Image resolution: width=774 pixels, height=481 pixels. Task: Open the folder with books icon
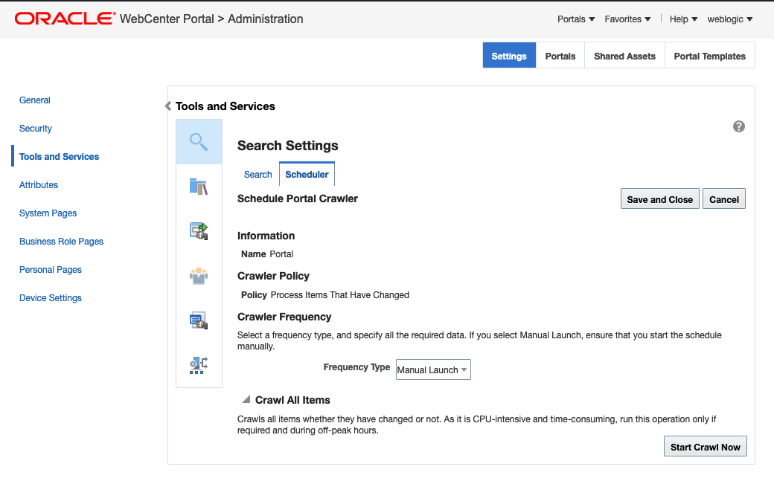pyautogui.click(x=199, y=187)
